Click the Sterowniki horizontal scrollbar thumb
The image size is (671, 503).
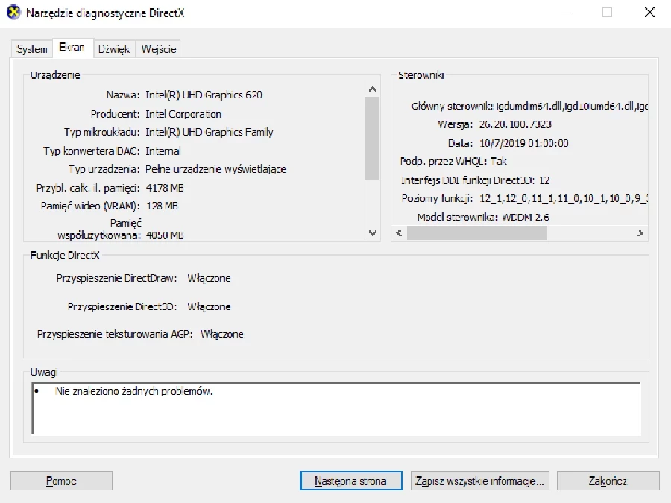click(x=477, y=233)
